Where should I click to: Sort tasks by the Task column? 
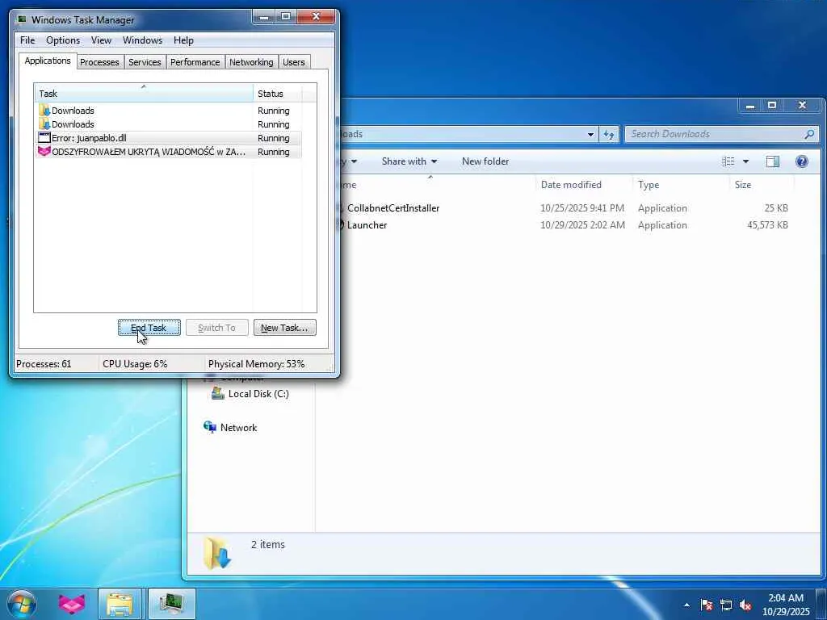pos(144,94)
